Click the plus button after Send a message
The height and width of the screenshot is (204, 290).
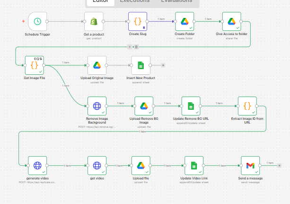(x=279, y=165)
